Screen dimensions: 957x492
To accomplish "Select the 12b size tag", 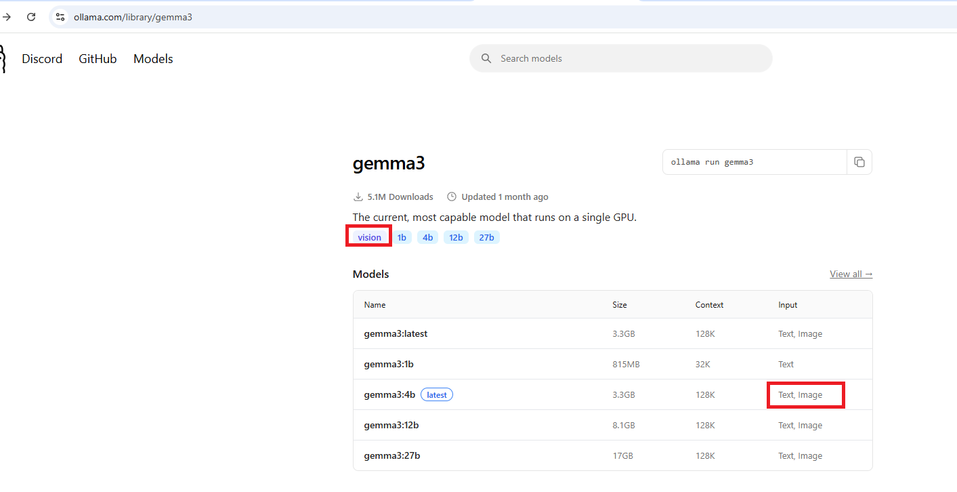I will pos(456,237).
